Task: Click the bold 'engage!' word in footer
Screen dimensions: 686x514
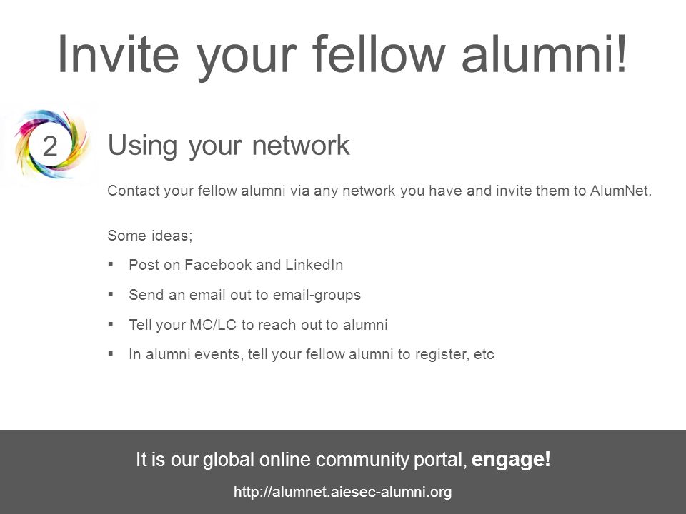Action: point(511,459)
